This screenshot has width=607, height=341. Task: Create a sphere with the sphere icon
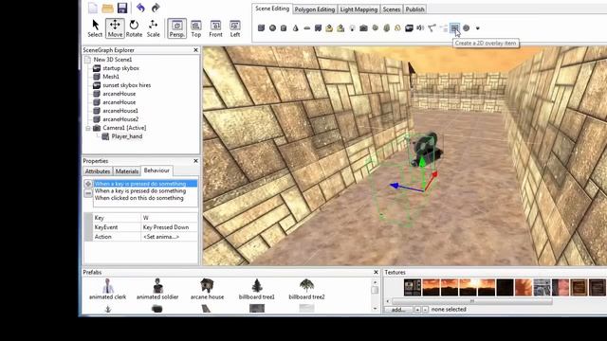tap(272, 27)
